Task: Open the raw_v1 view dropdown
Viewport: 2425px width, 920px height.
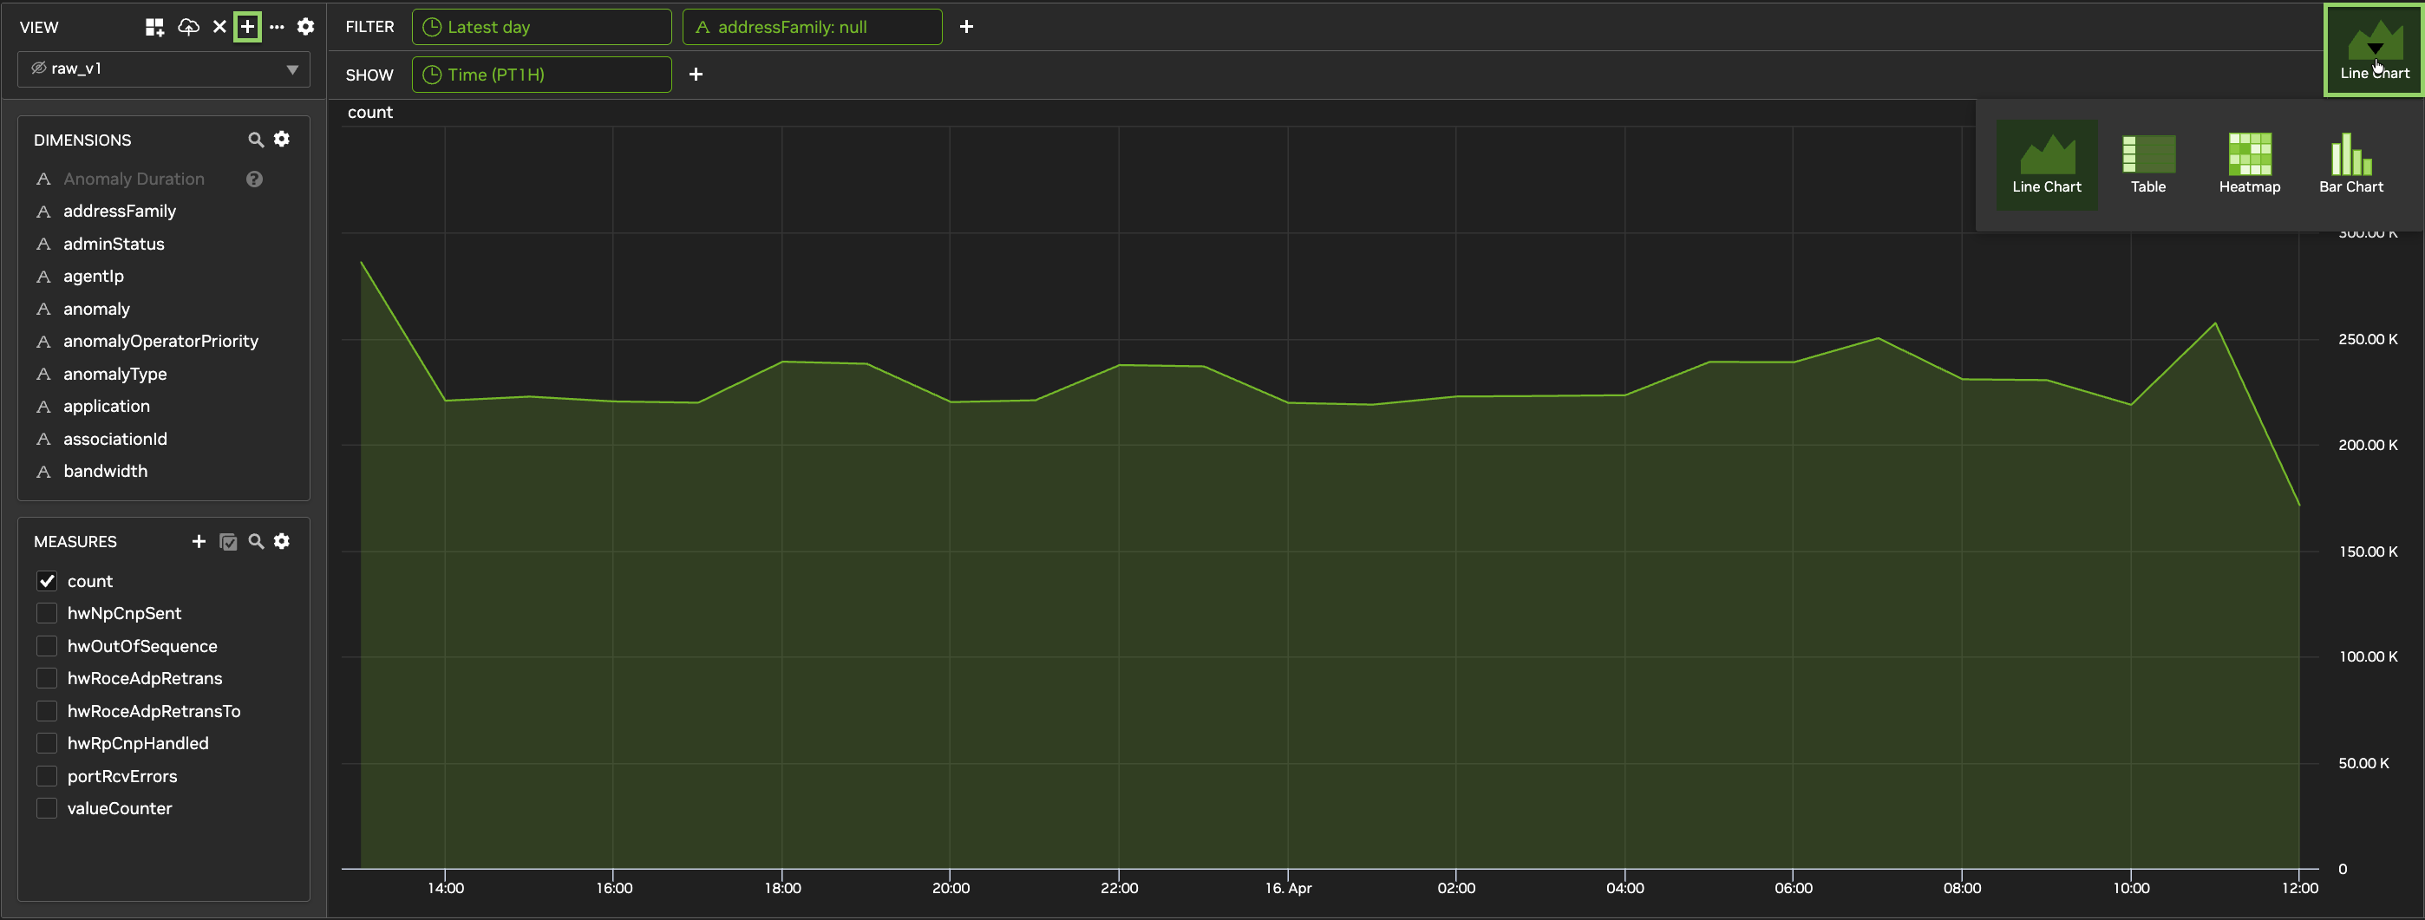Action: click(x=164, y=69)
